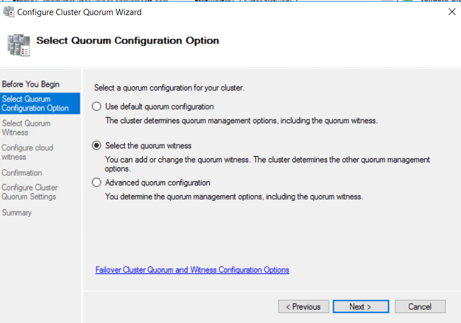Select the 'Use default quorum configuration' option
Image resolution: width=461 pixels, height=323 pixels.
tap(96, 106)
